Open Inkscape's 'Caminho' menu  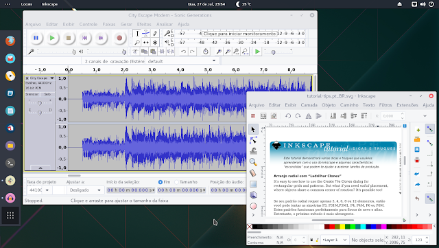(349, 105)
